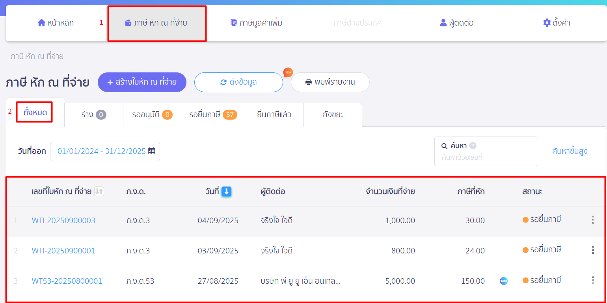Click จริงใจ ใจดี in WTI-20250900001 row
This screenshot has width=607, height=303.
point(276,251)
